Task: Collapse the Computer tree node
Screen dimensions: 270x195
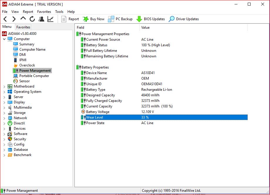Action: [x=4, y=39]
